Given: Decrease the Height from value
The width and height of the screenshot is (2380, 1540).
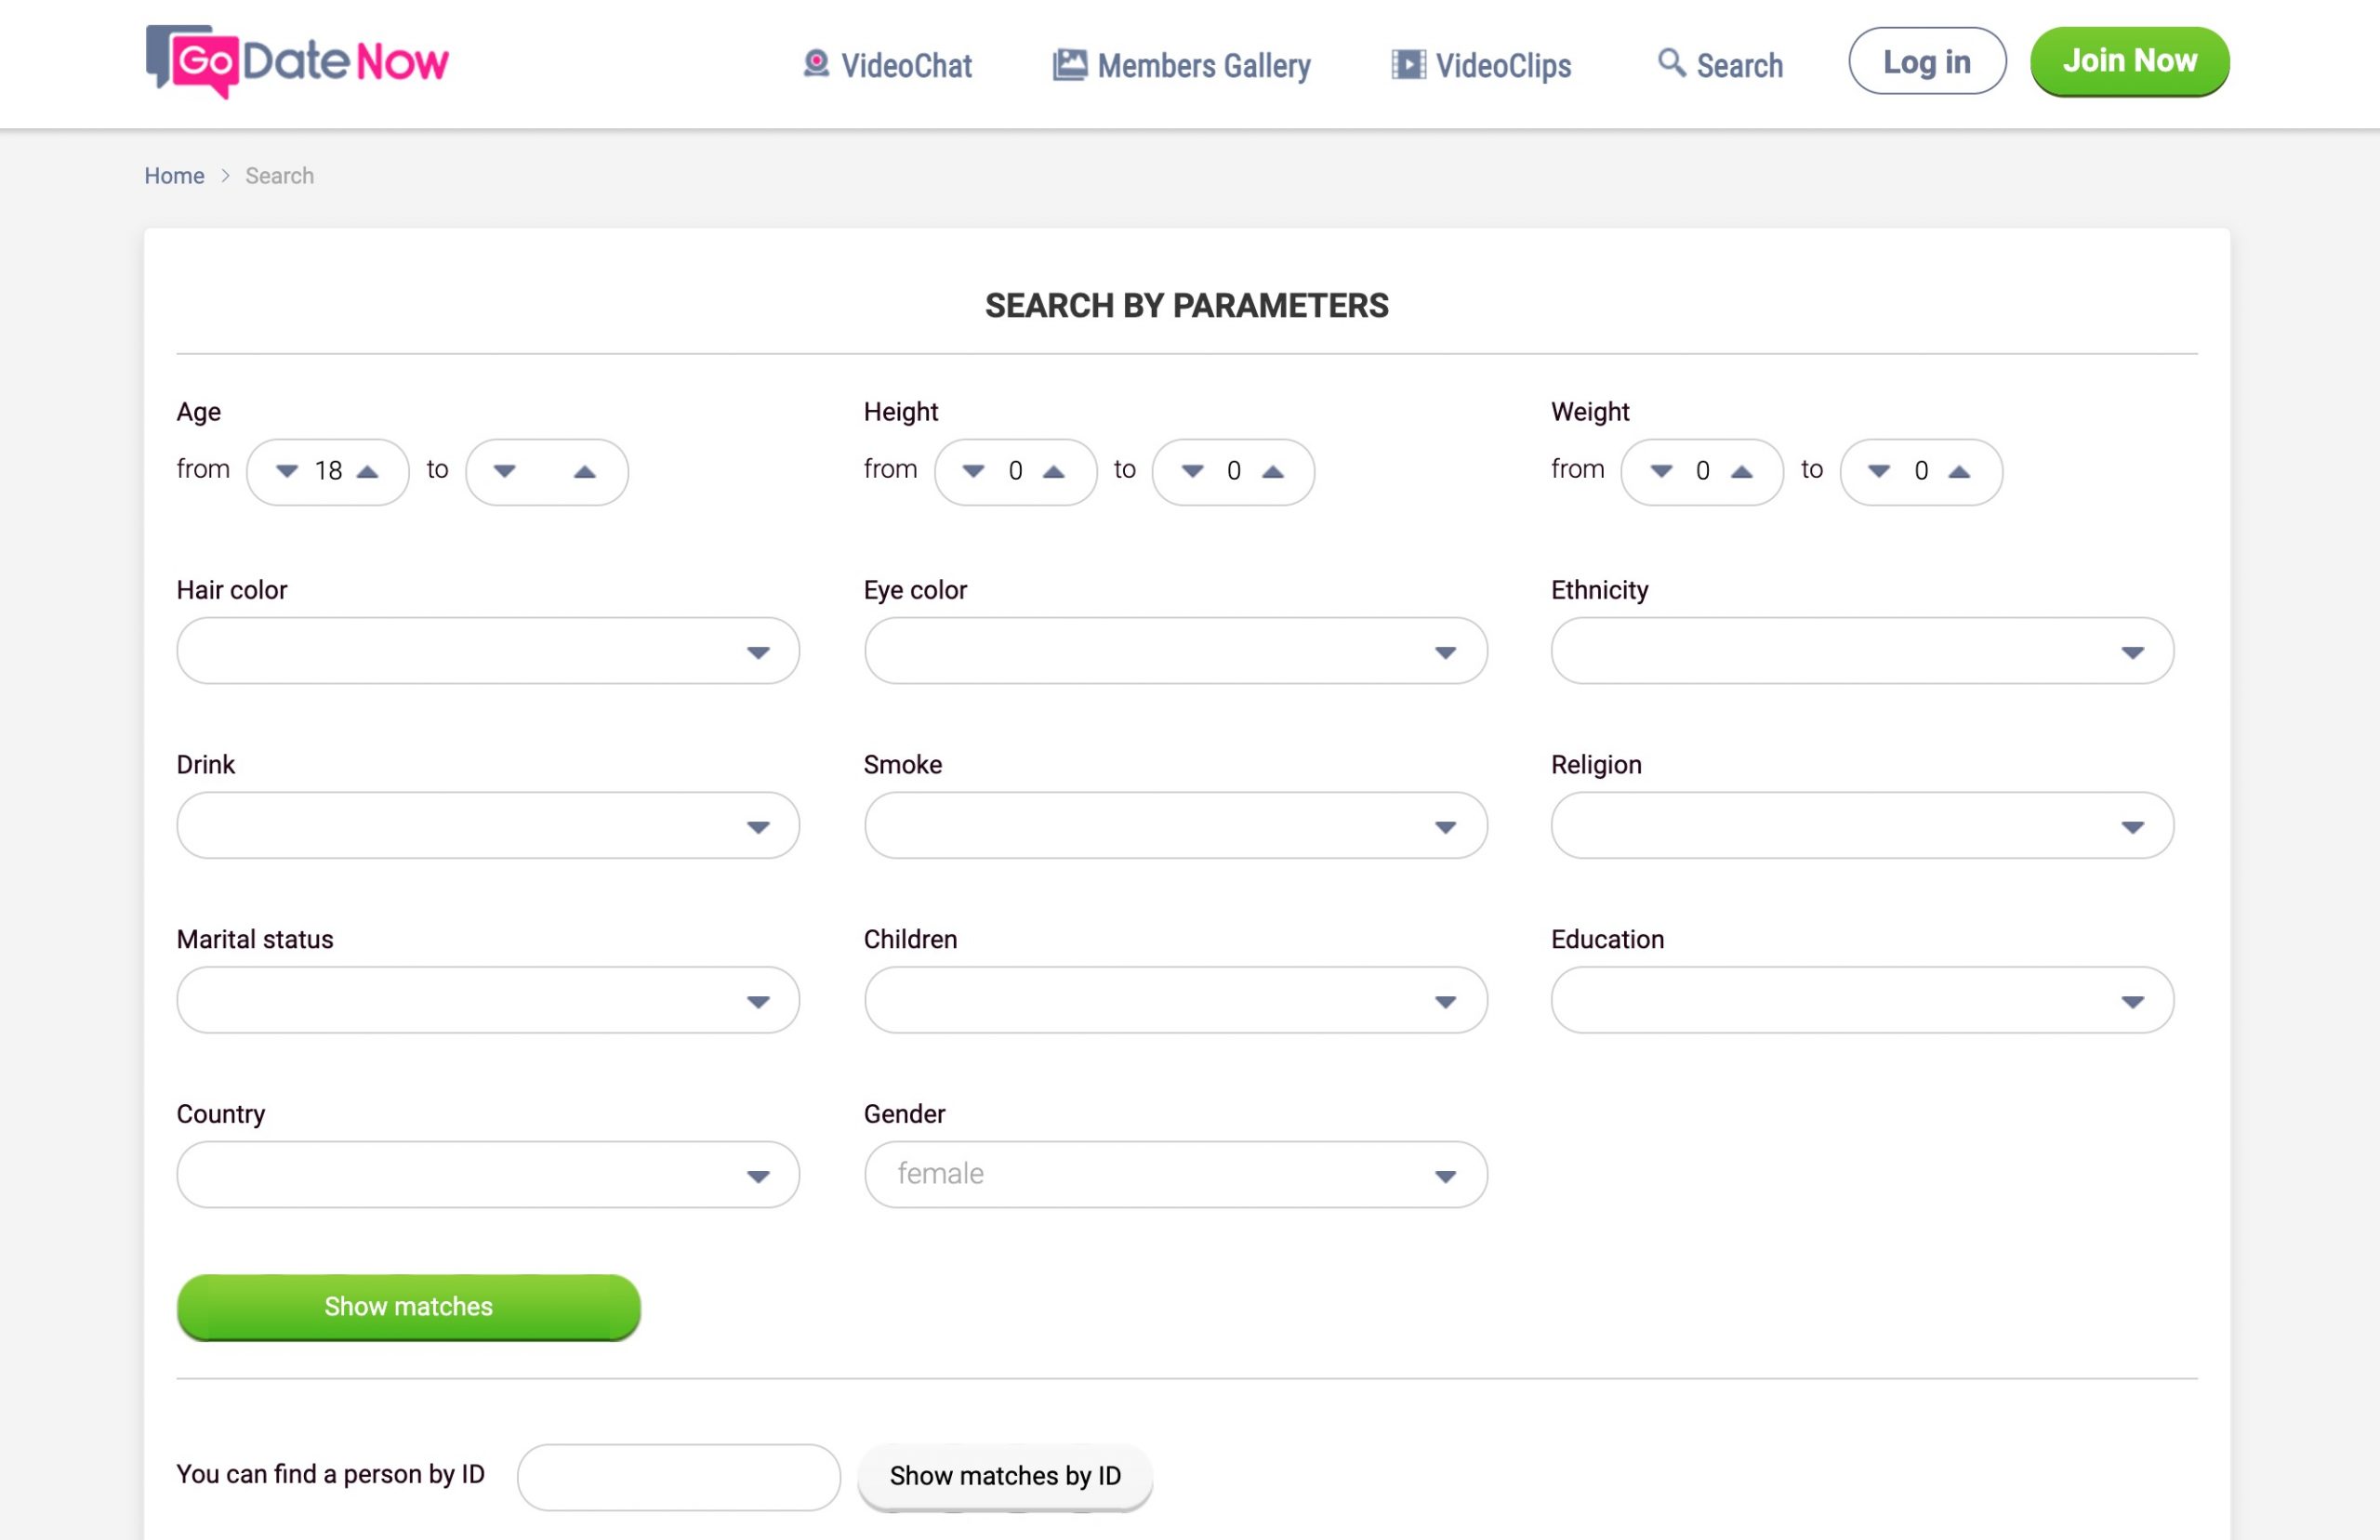Looking at the screenshot, I should coord(974,472).
